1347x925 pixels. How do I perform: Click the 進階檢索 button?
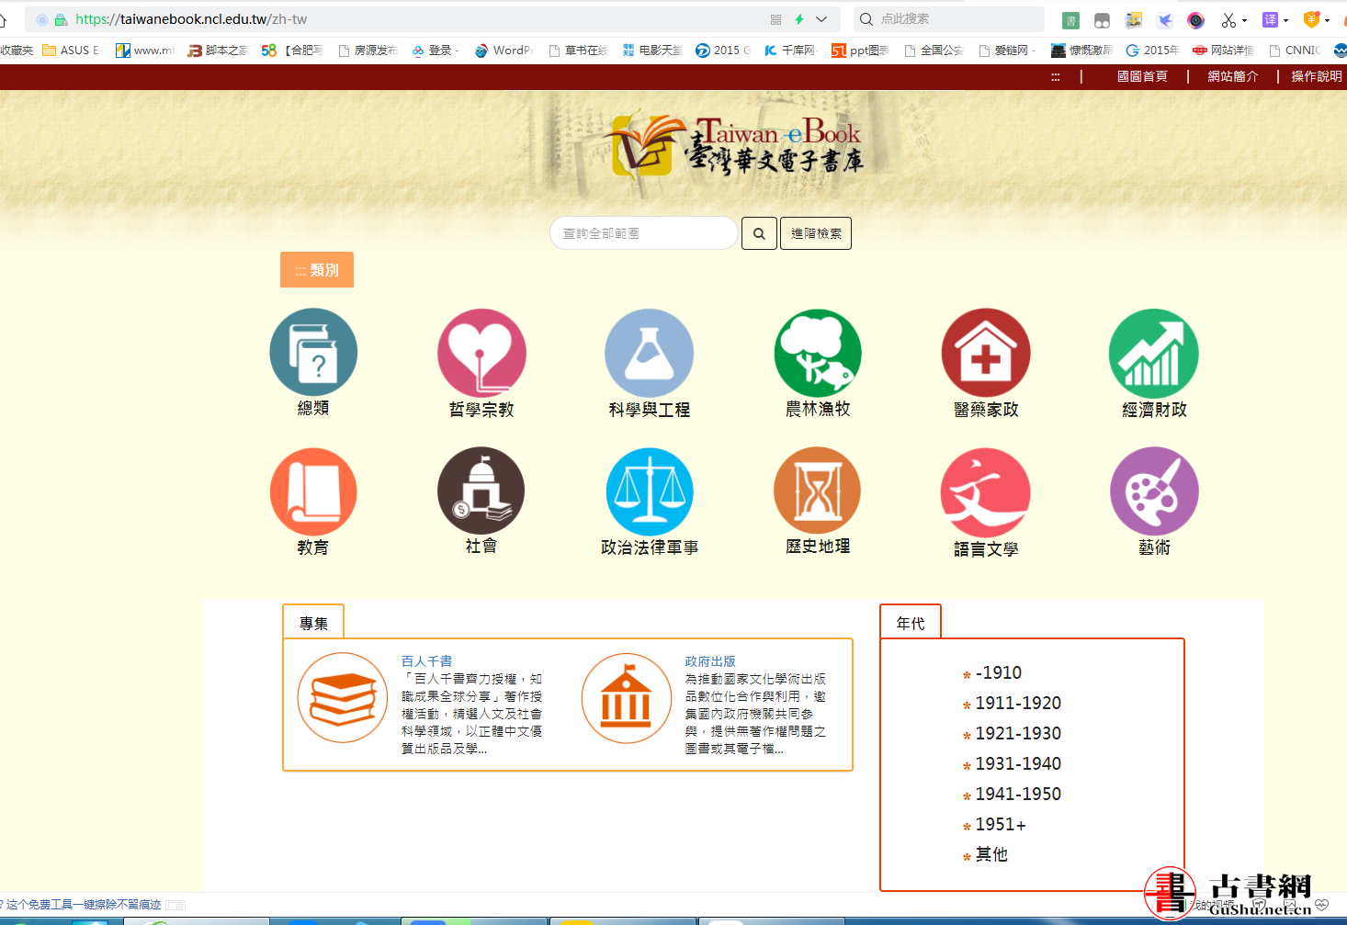click(816, 233)
